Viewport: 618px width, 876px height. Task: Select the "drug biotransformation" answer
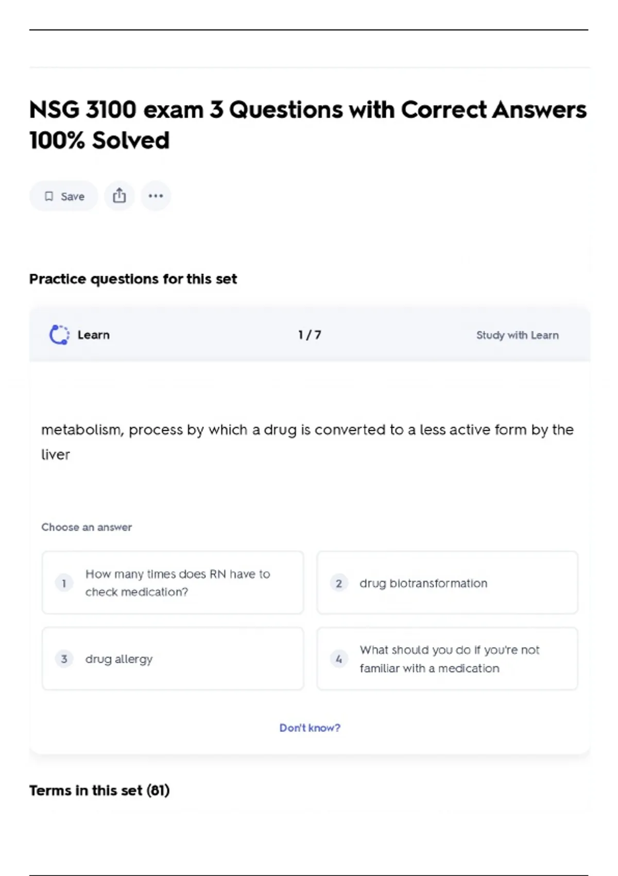point(423,583)
